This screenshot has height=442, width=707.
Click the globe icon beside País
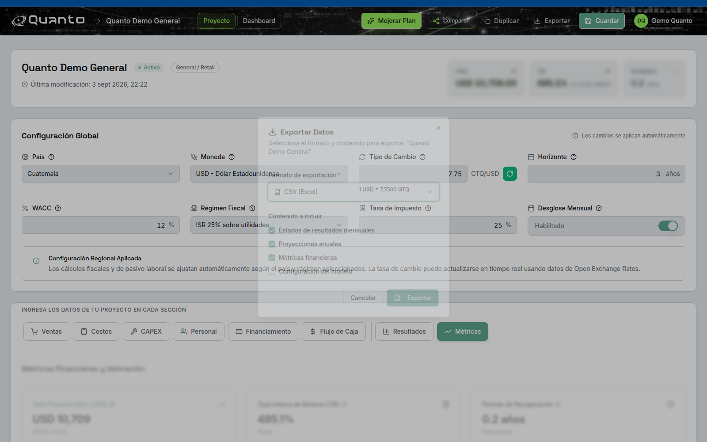coord(25,157)
